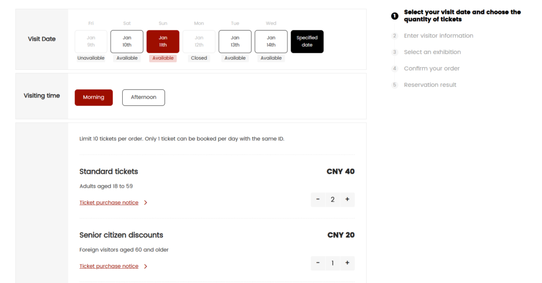Viewport: 542px width, 283px height.
Task: Click step 4 Confirm your order
Action: tap(431, 68)
